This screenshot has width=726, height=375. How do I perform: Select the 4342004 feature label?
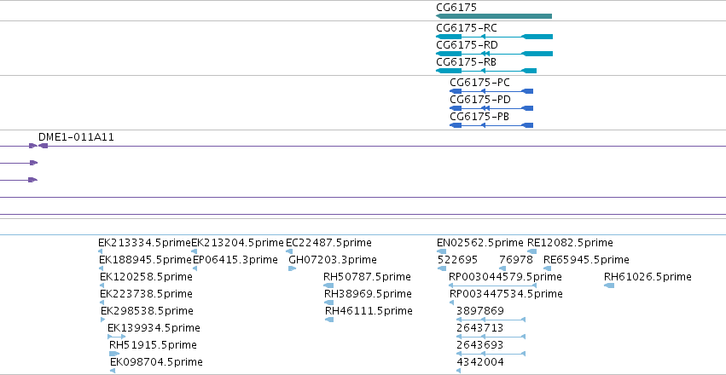point(480,362)
